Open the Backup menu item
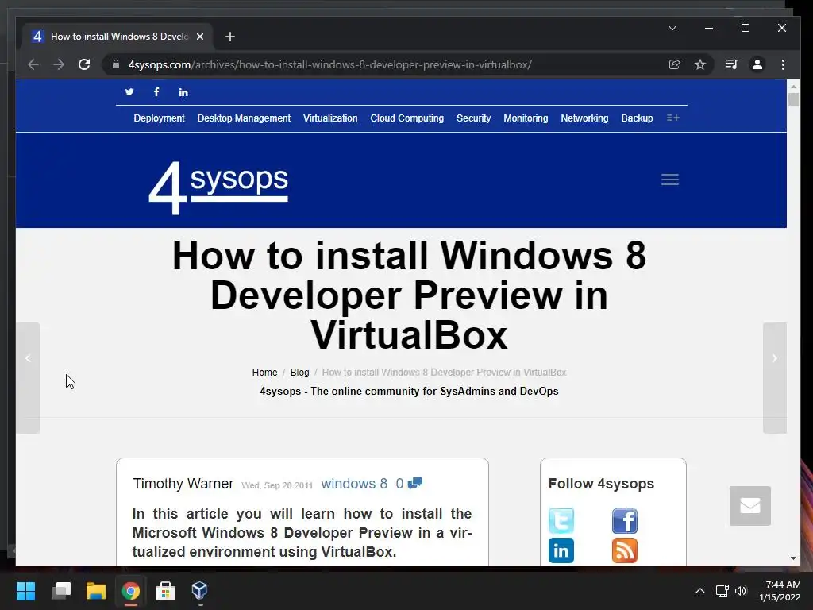This screenshot has height=610, width=813. [637, 118]
